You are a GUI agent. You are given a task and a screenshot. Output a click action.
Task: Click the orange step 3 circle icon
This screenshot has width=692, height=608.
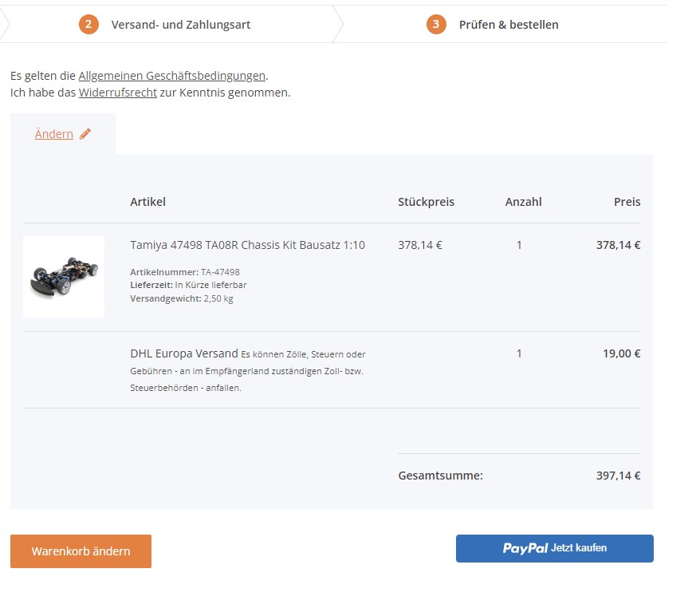tap(436, 24)
